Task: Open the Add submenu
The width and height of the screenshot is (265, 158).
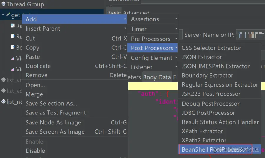Action: [x=74, y=19]
